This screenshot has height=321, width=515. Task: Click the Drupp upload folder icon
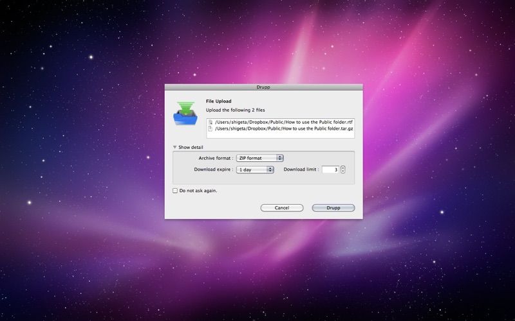[185, 114]
